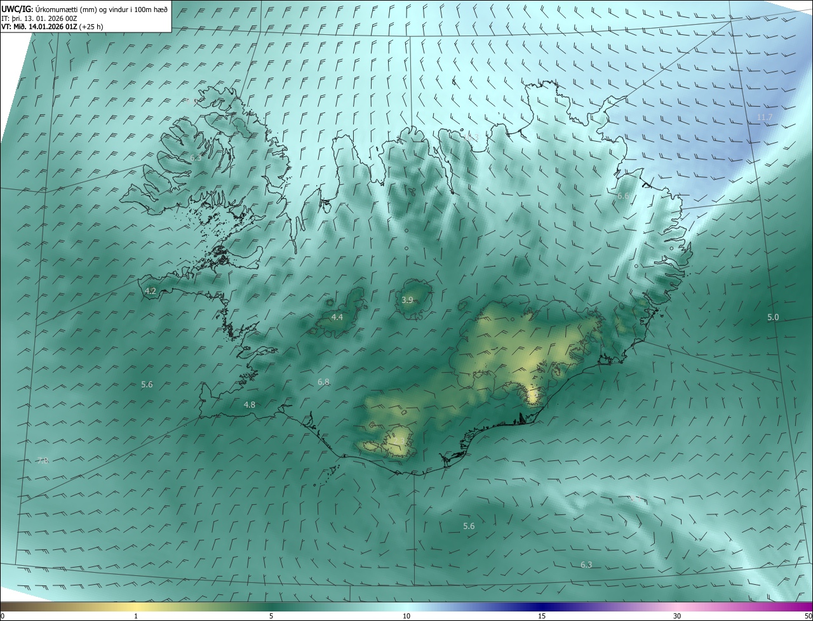Pick the yellow color above scale label 1
The image size is (813, 621).
point(136,606)
